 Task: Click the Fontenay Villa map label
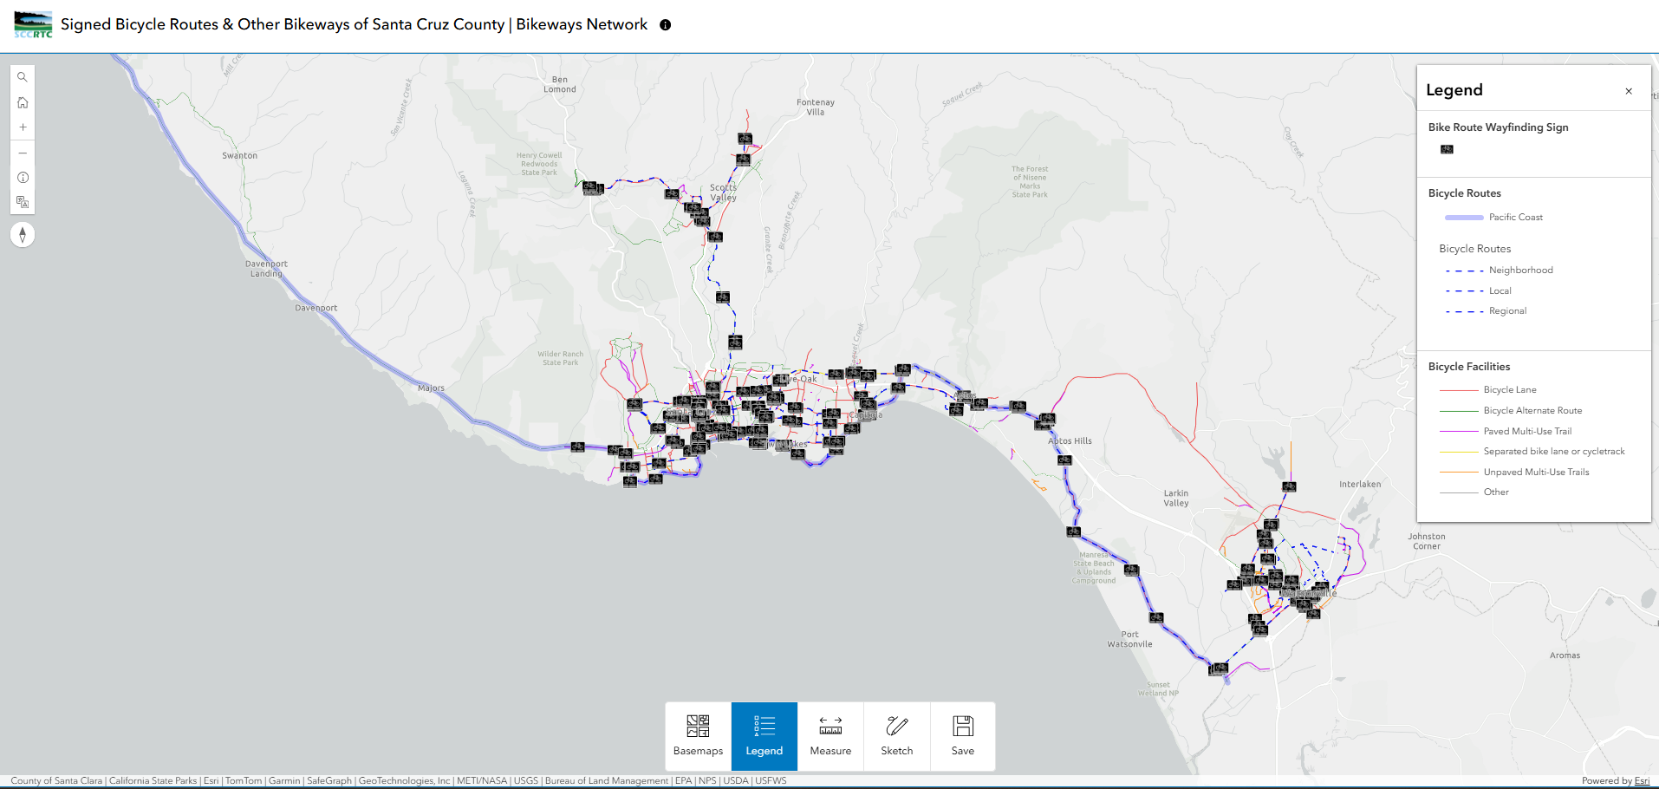coord(815,107)
